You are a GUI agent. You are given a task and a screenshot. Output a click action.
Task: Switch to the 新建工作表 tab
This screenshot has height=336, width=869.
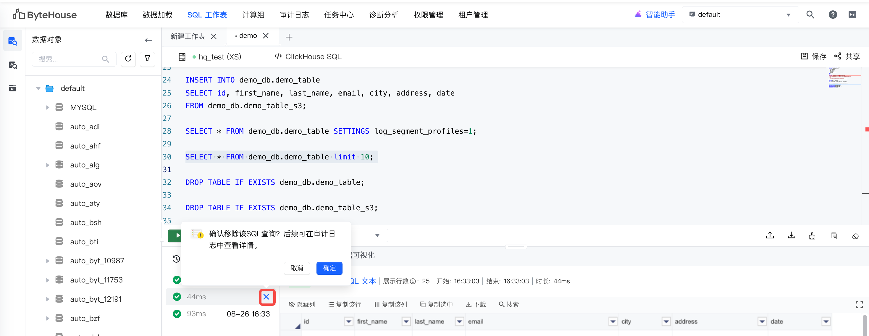[188, 36]
